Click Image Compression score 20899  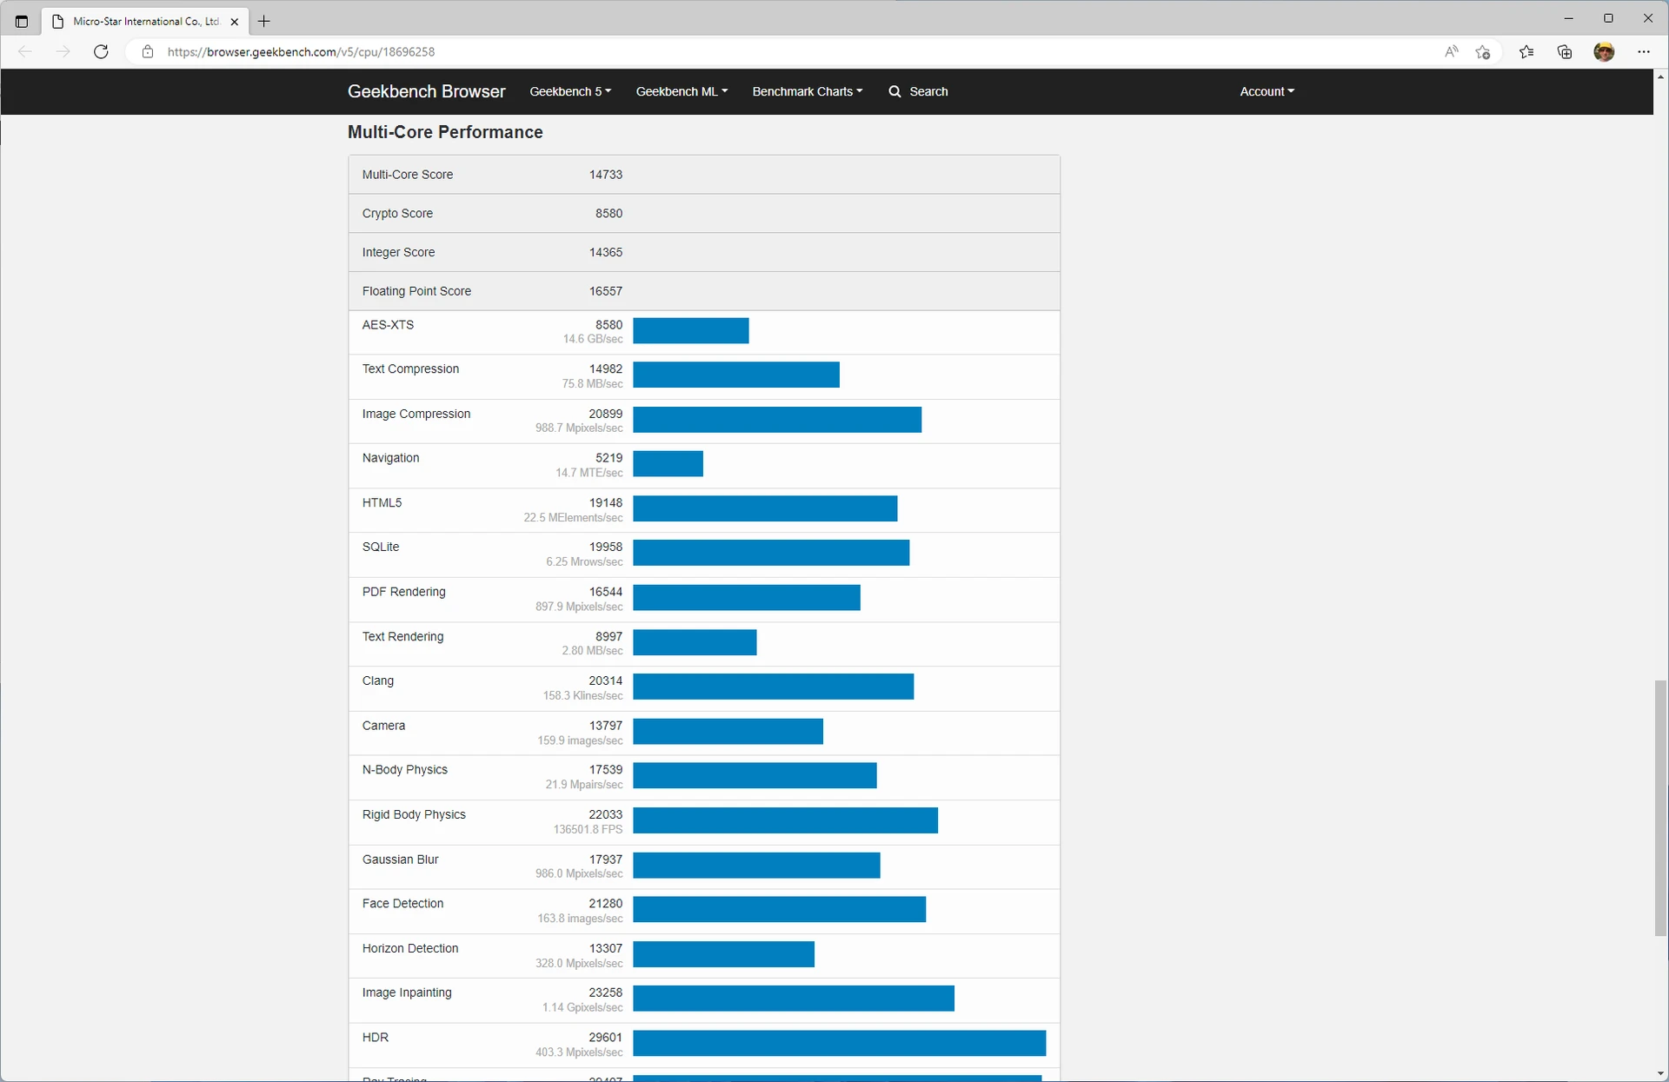[605, 415]
